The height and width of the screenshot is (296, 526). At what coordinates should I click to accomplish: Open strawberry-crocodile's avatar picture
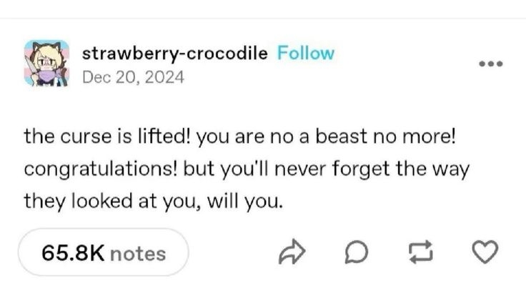point(46,63)
